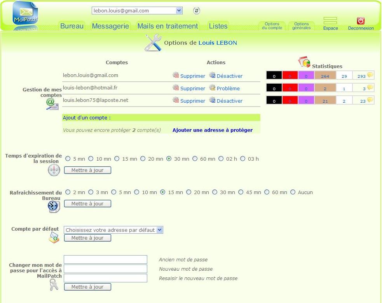Click the Statistiques pie chart icon
This screenshot has width=382, height=303.
pos(304,62)
